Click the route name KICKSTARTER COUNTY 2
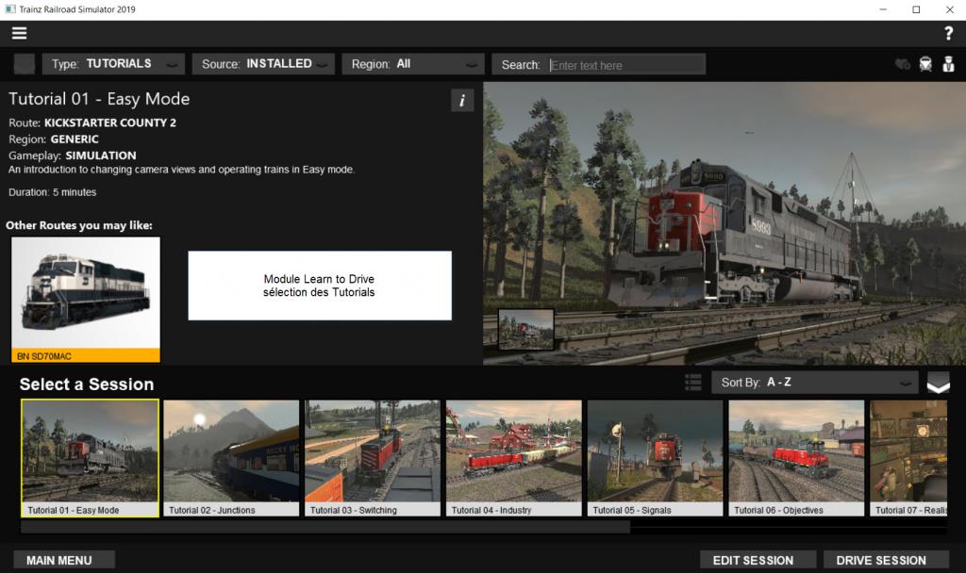 pos(109,123)
